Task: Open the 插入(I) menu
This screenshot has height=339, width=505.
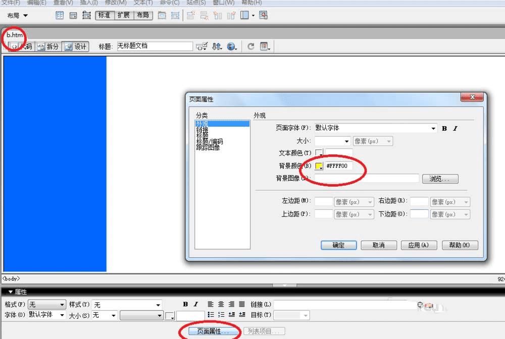Action: pyautogui.click(x=88, y=3)
